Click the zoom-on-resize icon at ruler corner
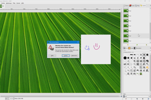The width and height of the screenshot is (151, 100). 121,9
